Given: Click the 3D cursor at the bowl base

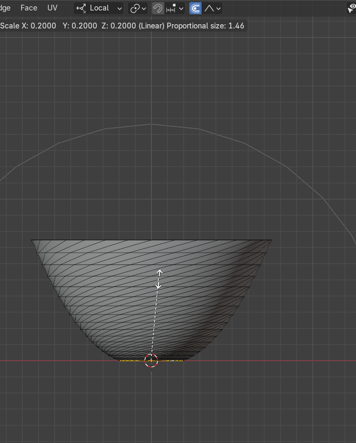Looking at the screenshot, I should point(151,360).
